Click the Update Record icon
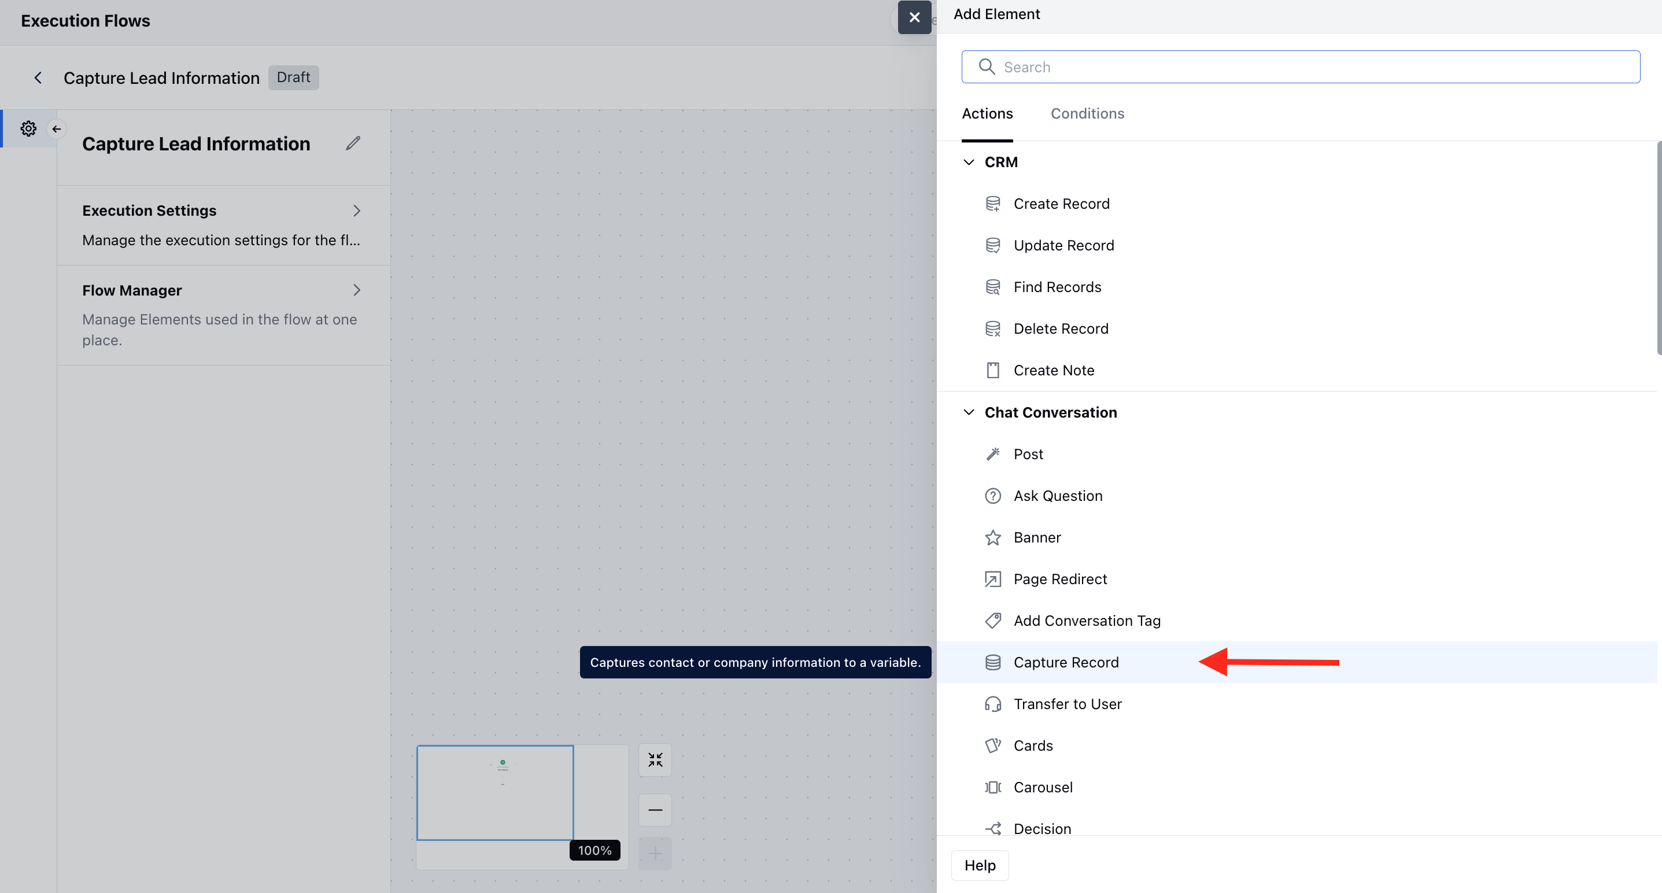 [993, 246]
